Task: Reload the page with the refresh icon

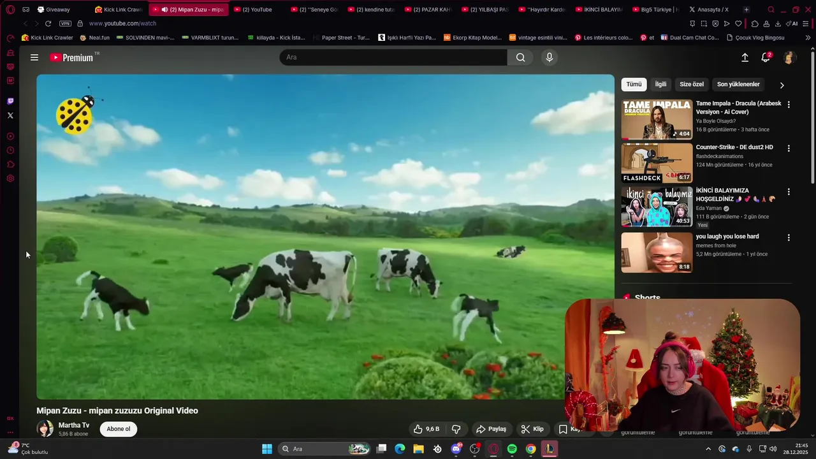Action: (x=48, y=24)
